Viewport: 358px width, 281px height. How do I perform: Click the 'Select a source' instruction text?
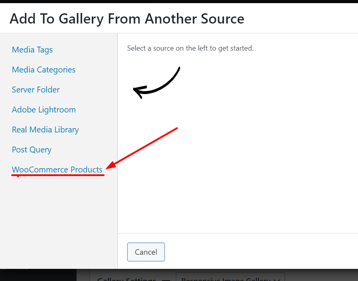190,48
